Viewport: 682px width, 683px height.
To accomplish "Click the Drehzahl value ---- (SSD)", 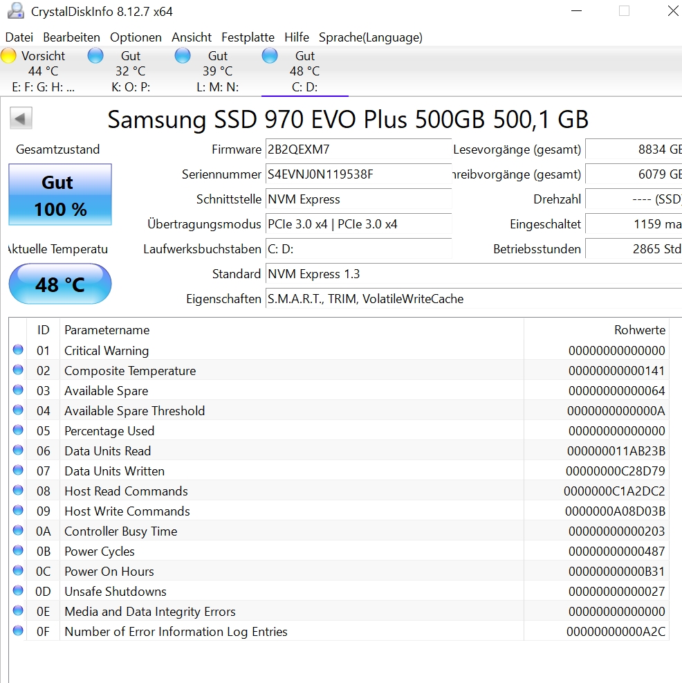I will pos(634,199).
